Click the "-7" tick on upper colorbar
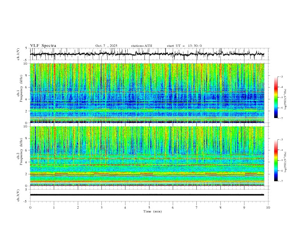The image size is (302, 233). pos(281,118)
